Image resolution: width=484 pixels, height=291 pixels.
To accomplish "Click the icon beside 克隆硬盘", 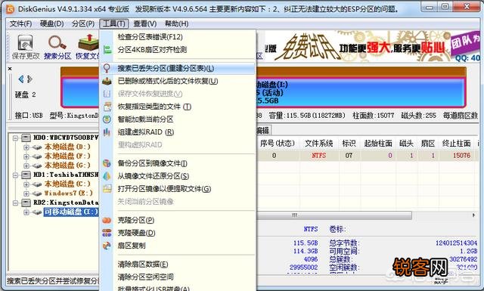I will [x=107, y=233].
